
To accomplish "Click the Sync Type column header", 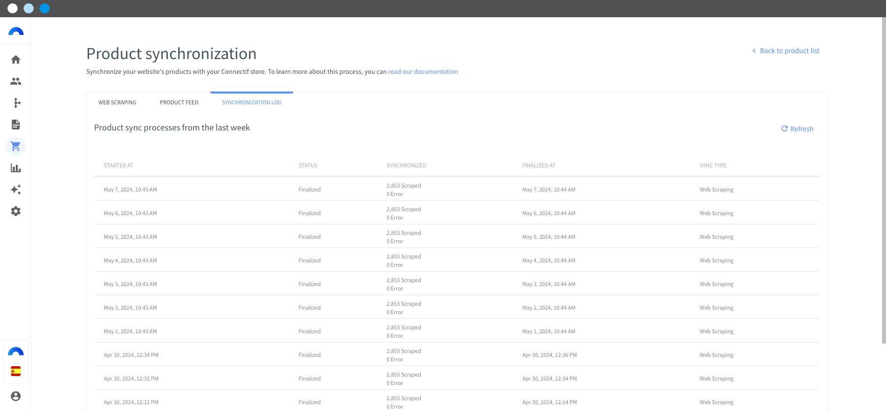I will pos(713,165).
